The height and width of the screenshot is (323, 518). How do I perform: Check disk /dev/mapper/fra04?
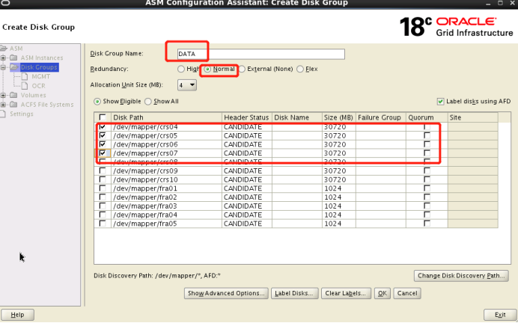click(103, 215)
